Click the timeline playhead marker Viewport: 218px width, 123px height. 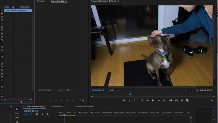click(64, 114)
